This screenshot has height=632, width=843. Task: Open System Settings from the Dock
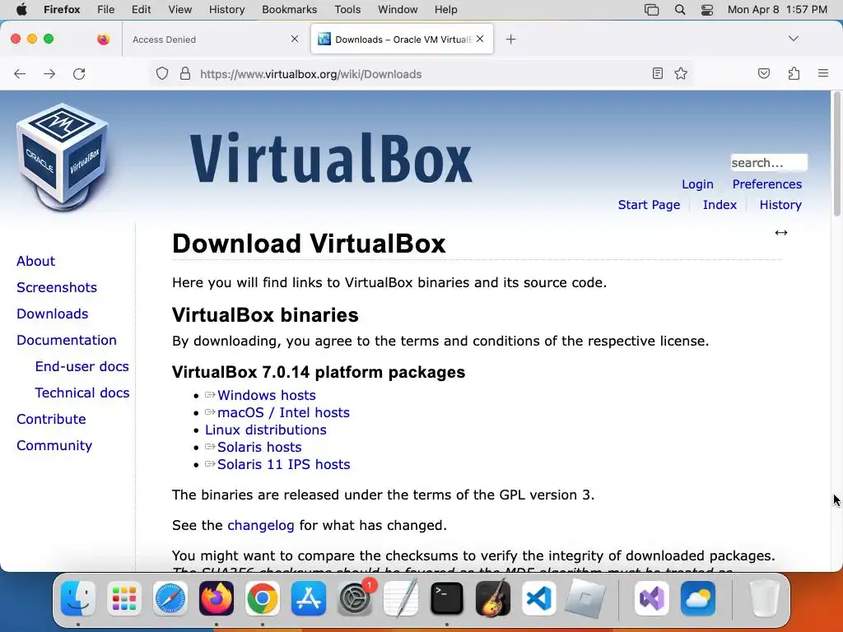(x=355, y=598)
